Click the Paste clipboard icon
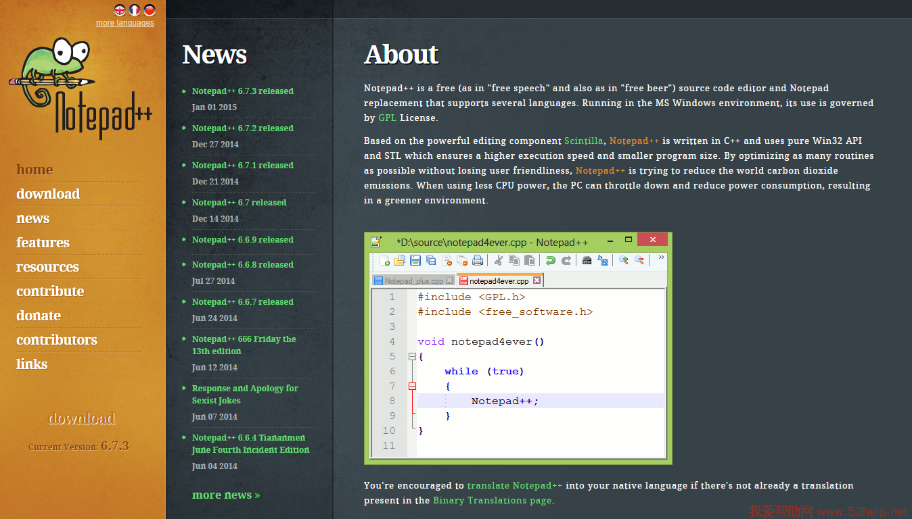 pyautogui.click(x=530, y=261)
